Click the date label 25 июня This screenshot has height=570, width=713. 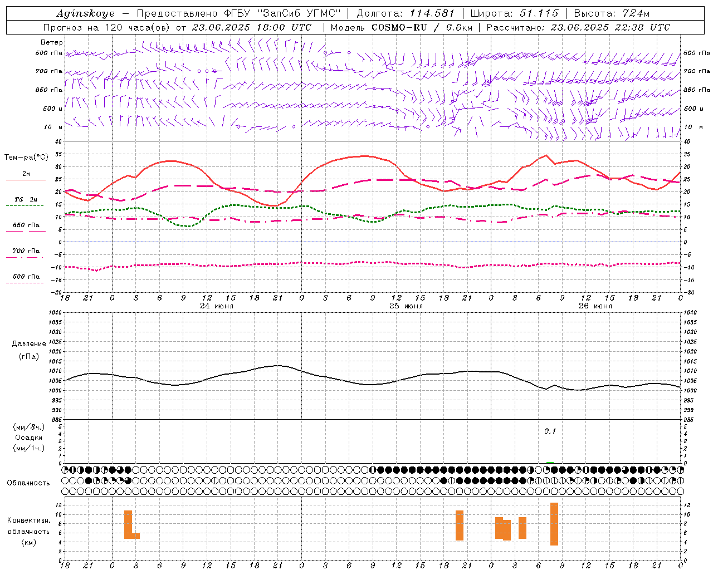tap(406, 306)
